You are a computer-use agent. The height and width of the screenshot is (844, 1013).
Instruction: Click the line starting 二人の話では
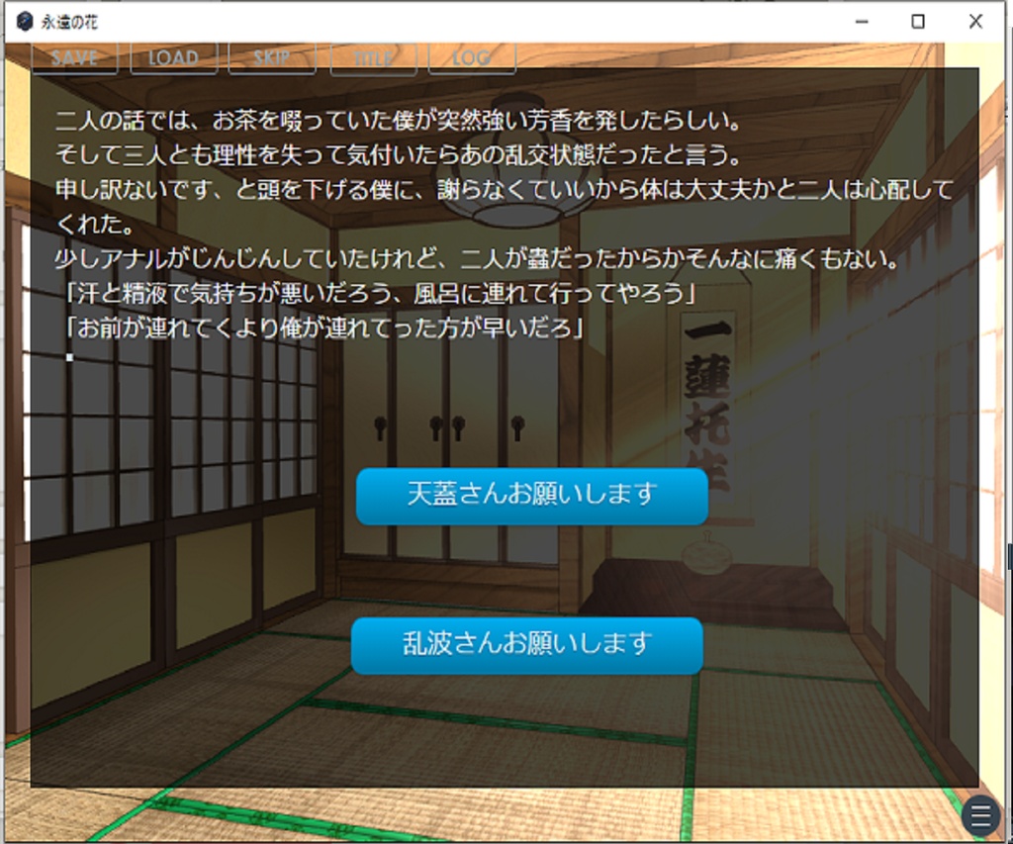pyautogui.click(x=399, y=121)
